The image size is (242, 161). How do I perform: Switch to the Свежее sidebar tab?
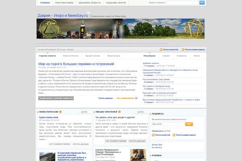166,56
